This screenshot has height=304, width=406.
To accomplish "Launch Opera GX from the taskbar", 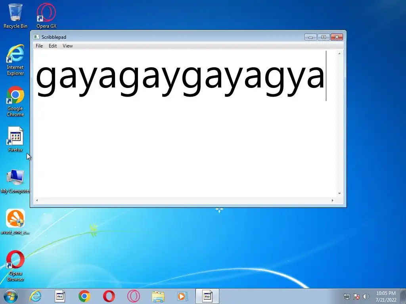I will pos(134,296).
